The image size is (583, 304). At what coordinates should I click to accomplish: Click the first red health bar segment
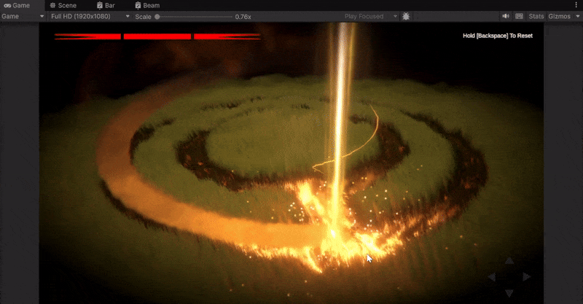(x=87, y=36)
